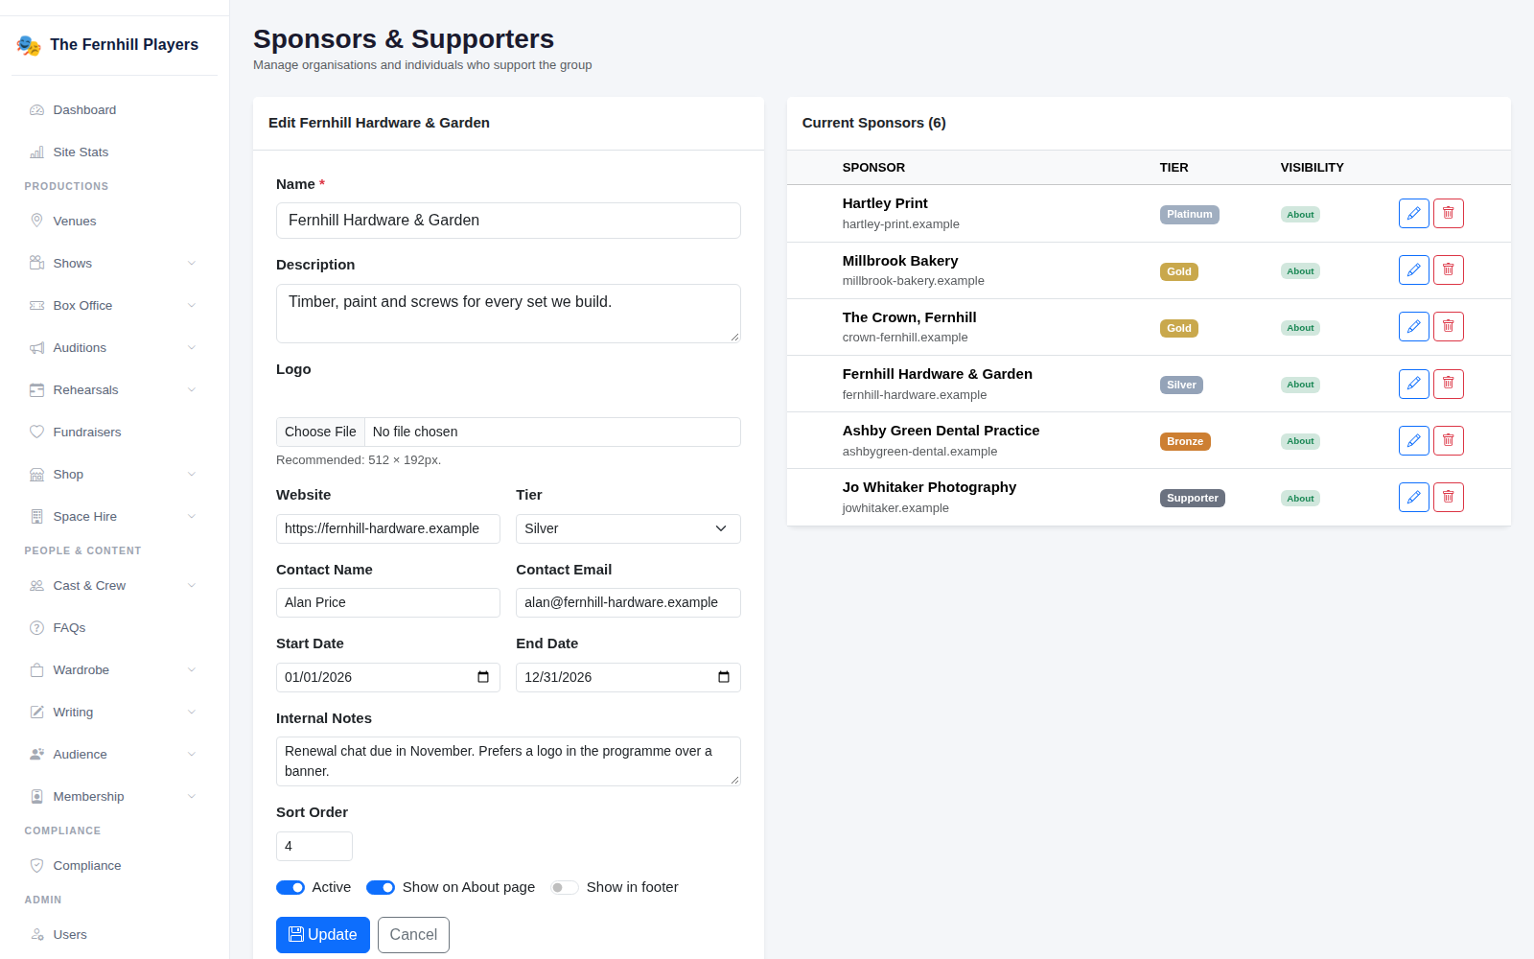
Task: Open the FAQs page
Action: pyautogui.click(x=114, y=627)
